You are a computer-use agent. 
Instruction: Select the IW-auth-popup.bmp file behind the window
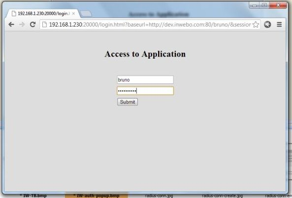97,196
